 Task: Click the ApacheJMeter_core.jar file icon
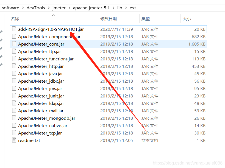14,44
